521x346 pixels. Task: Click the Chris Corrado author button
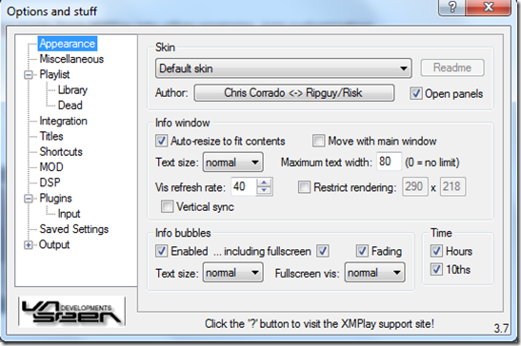click(x=294, y=93)
